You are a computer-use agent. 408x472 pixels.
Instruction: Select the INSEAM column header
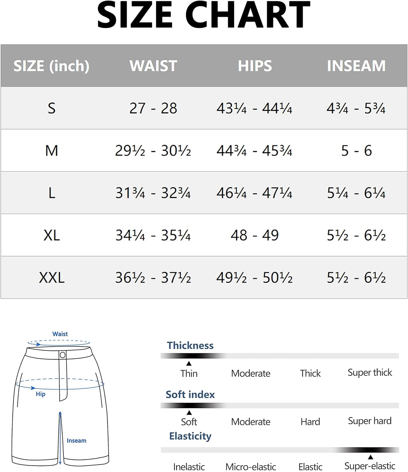pos(356,66)
